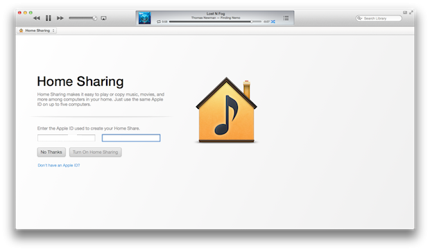Open the Up Next list icon

(286, 18)
